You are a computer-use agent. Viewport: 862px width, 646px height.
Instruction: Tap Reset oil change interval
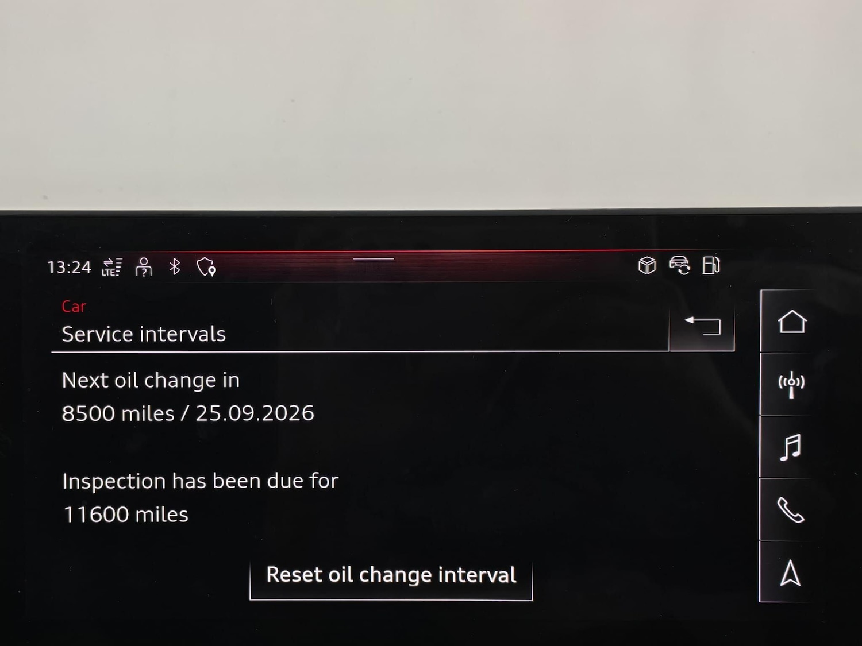point(391,576)
